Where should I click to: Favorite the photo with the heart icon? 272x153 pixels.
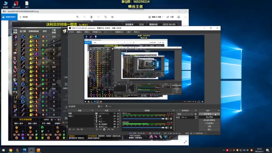tap(98, 17)
